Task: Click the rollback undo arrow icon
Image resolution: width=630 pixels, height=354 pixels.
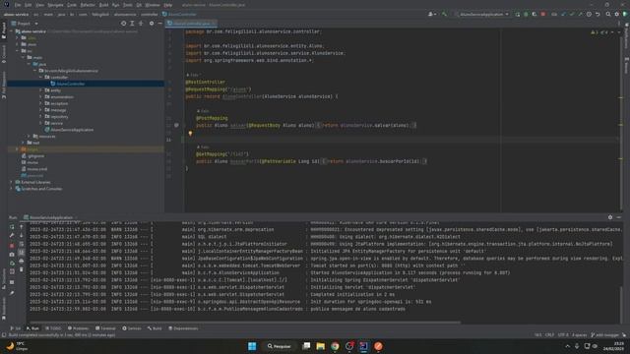Action: pyautogui.click(x=598, y=14)
